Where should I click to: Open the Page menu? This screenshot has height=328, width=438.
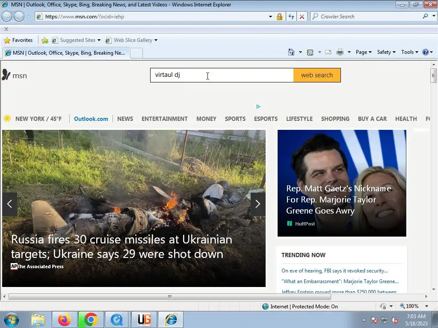click(x=364, y=52)
